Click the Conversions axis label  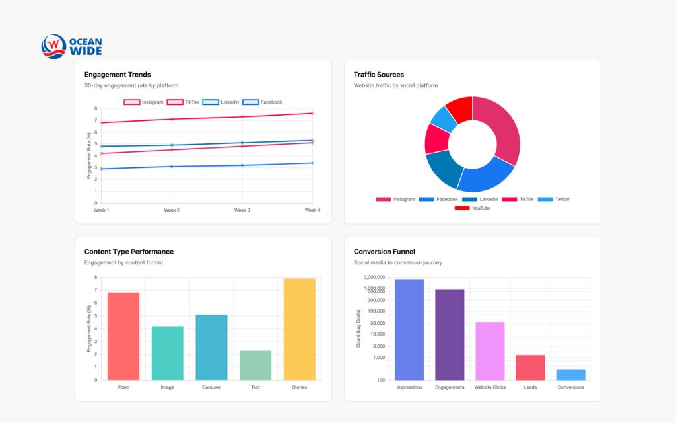(x=571, y=387)
